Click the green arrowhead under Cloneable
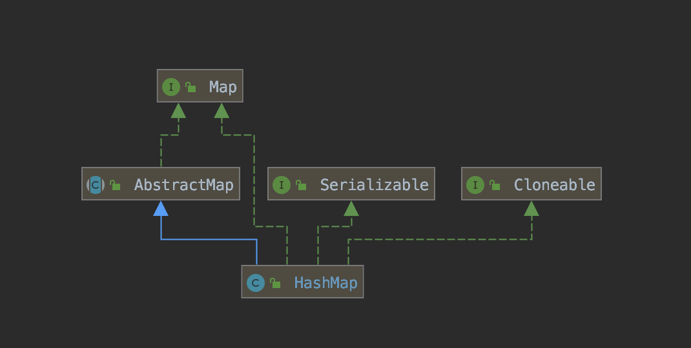The width and height of the screenshot is (691, 348). [x=531, y=208]
